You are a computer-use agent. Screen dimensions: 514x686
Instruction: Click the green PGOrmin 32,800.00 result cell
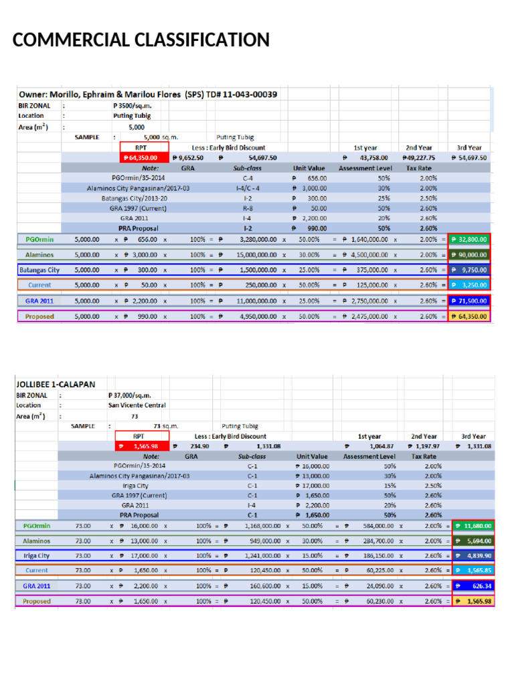tap(469, 240)
